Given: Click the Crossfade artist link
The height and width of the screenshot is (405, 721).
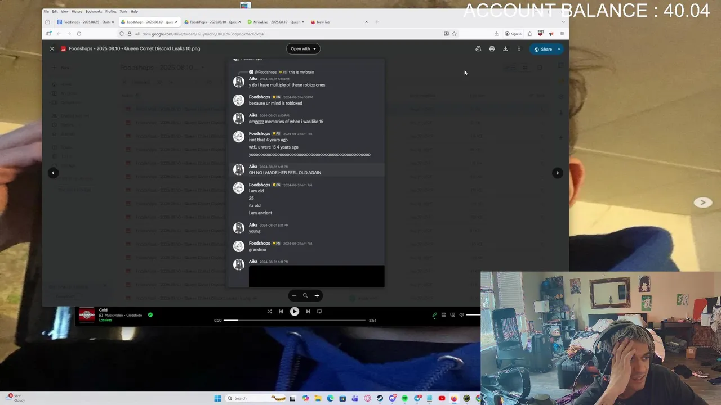Looking at the screenshot, I should coord(134,315).
